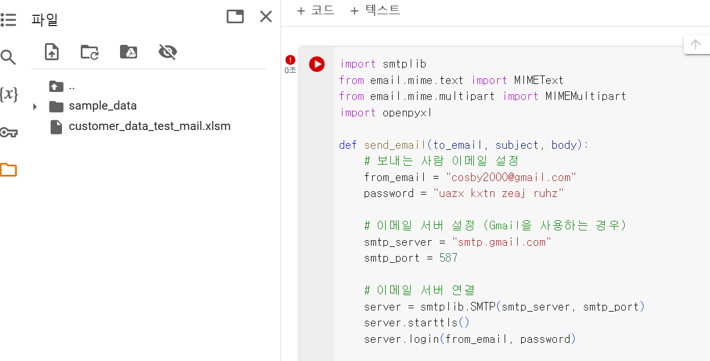Click the smtp_port value 587
This screenshot has height=361, width=710.
coord(448,258)
